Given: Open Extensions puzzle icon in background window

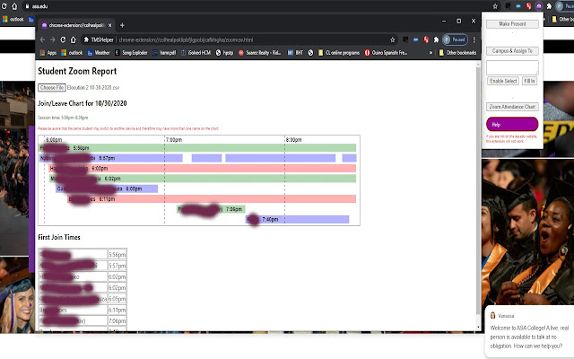Looking at the screenshot, I should coord(549,6).
